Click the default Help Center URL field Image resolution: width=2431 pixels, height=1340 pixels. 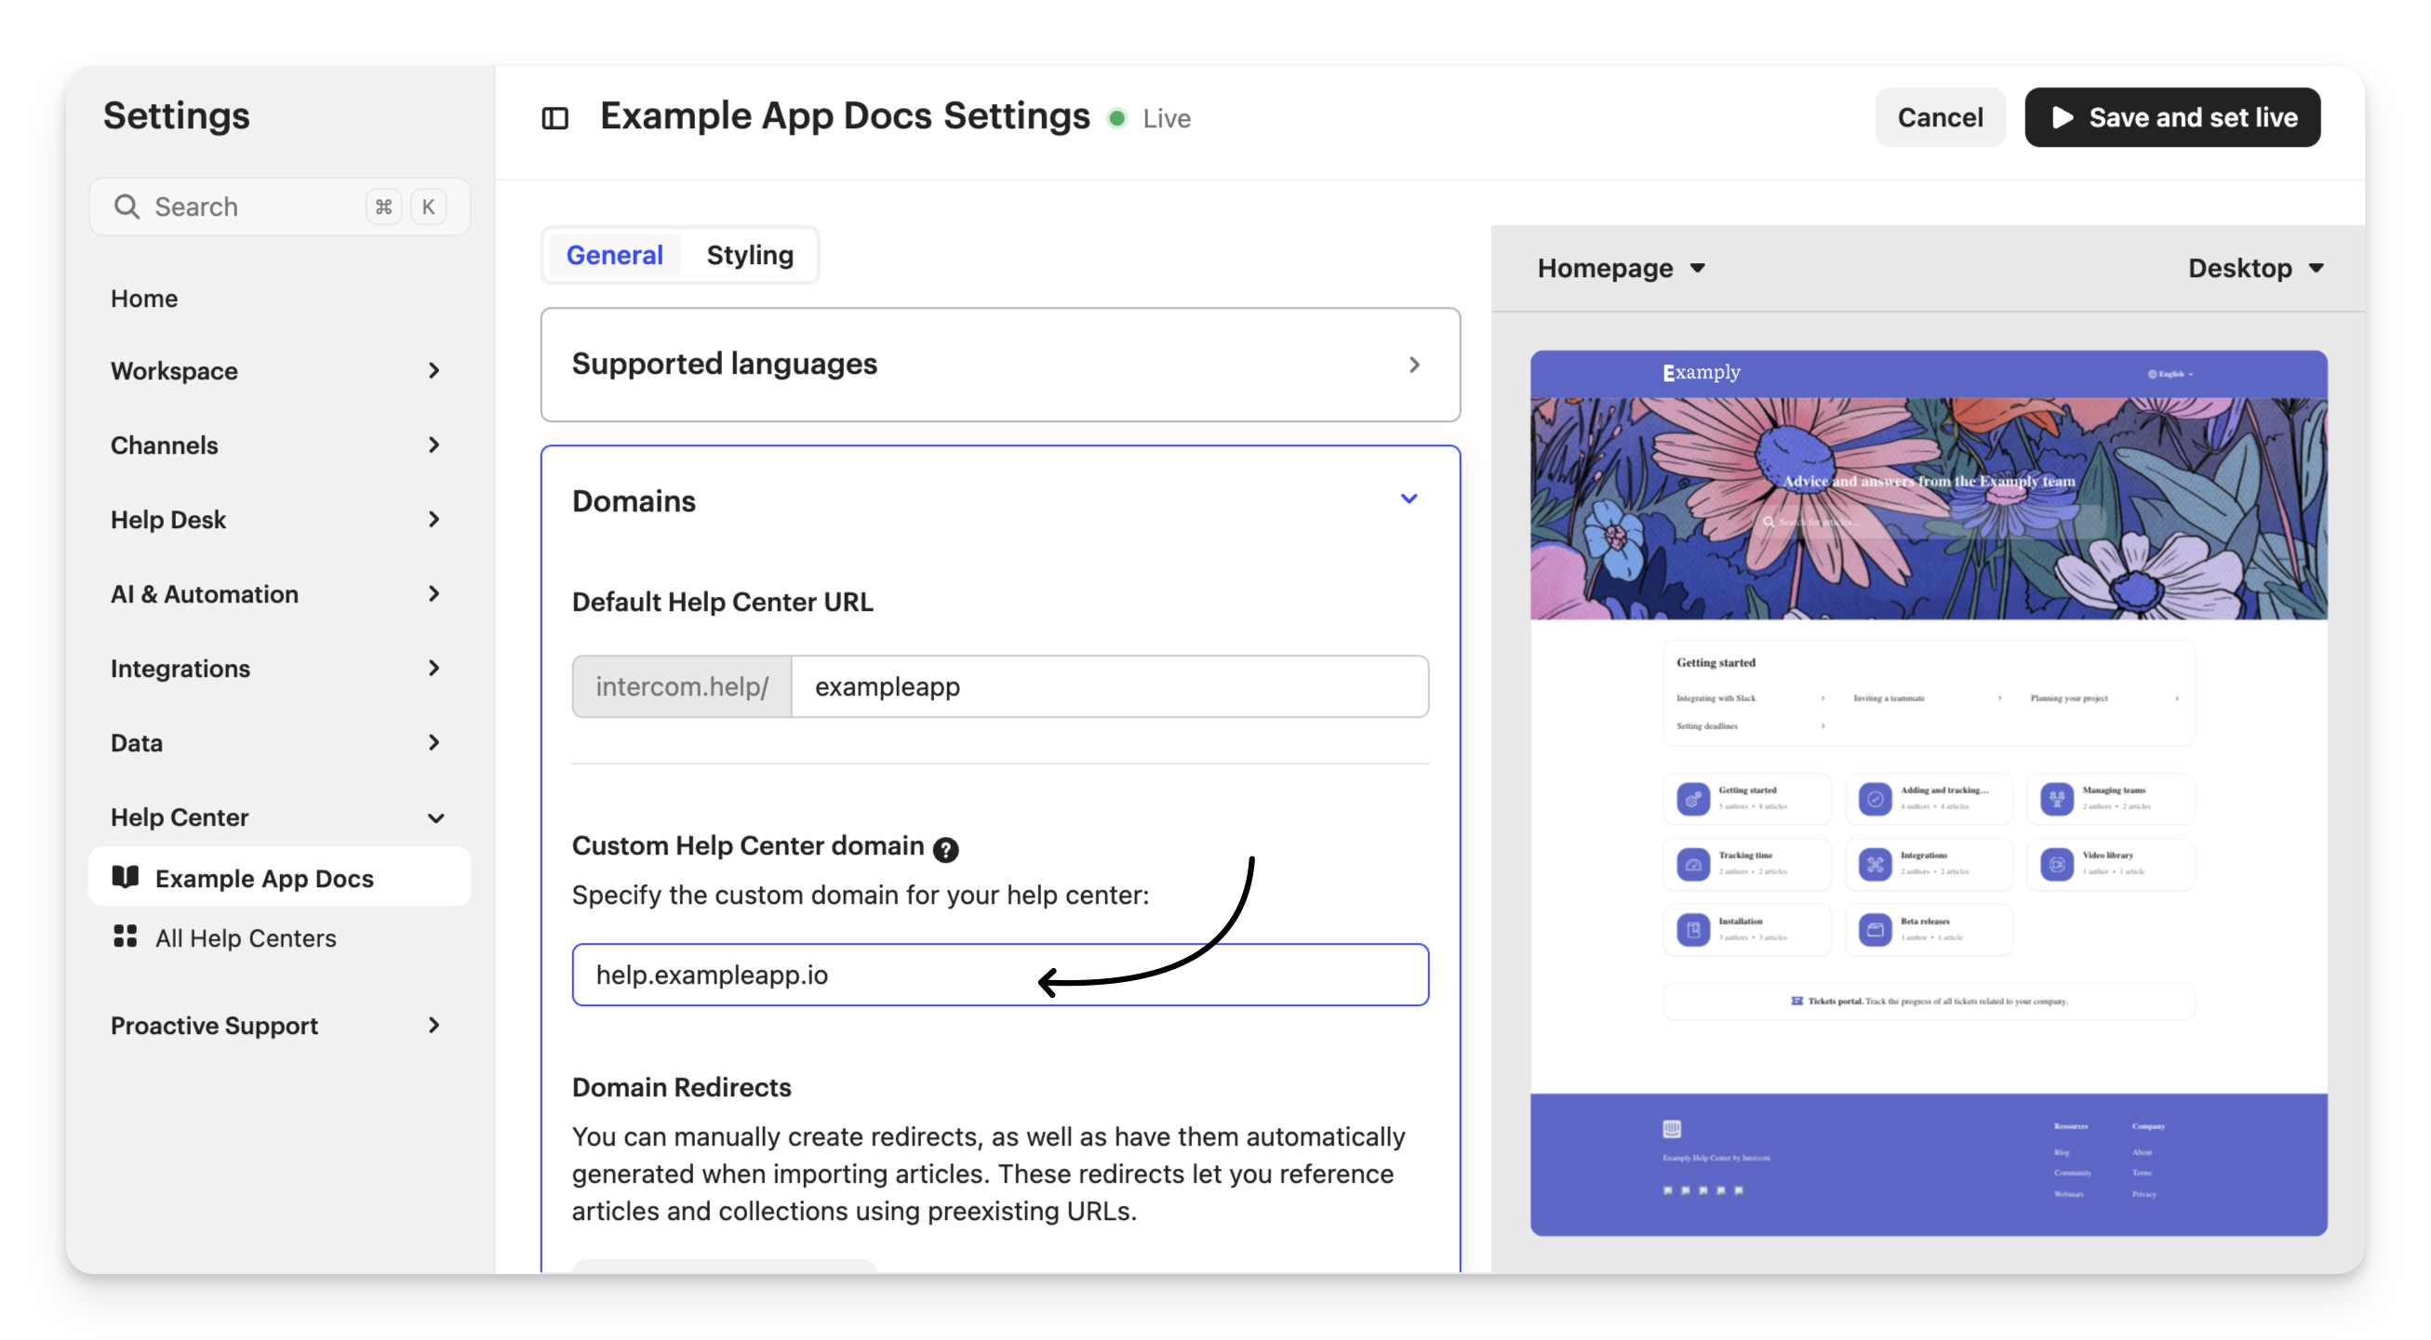(1109, 686)
